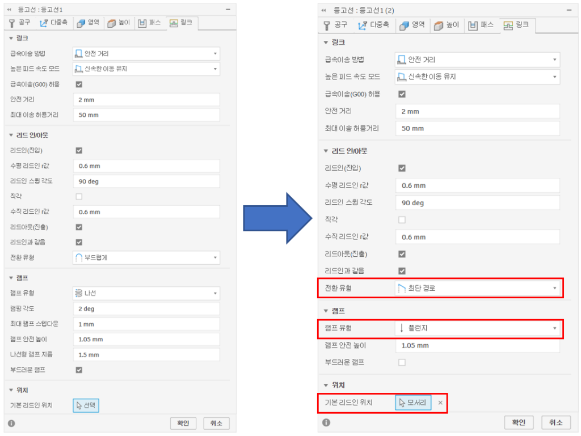Collapse the left 등고선1 panel using double-arrow icon
The height and width of the screenshot is (436, 581).
pos(10,10)
